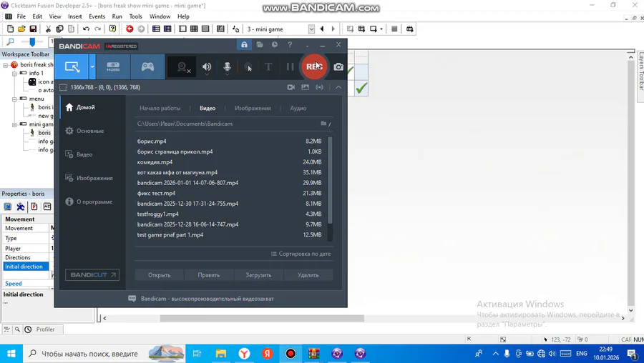Click Bandicam lock icon in title bar
The width and height of the screenshot is (644, 363).
point(245,45)
